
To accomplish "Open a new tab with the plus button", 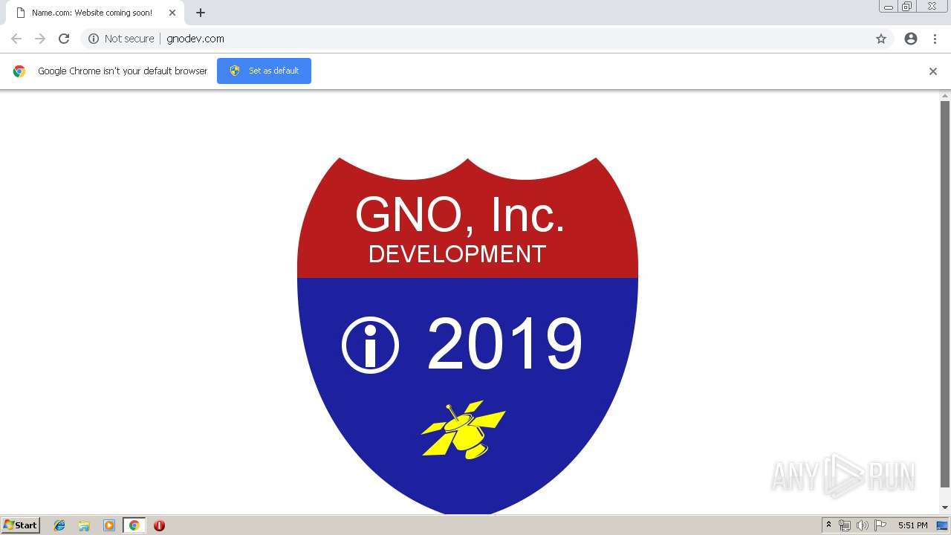I will point(201,13).
